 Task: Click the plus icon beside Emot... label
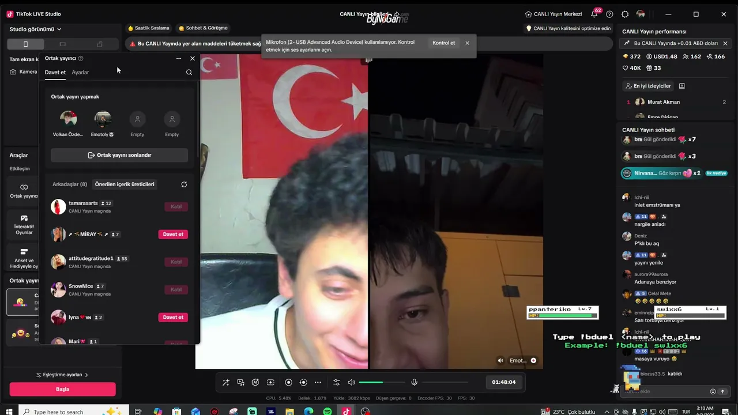tap(533, 360)
